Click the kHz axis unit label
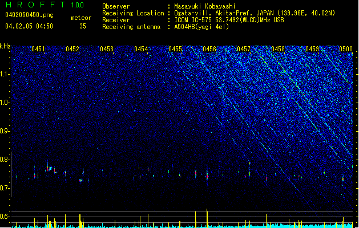Screen dimensions: 359x228 (x=5, y=46)
